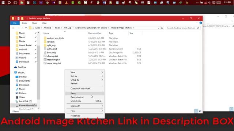The height and width of the screenshot is (131, 234).
Task: Select the Boot.img file
Action: [x=51, y=52]
